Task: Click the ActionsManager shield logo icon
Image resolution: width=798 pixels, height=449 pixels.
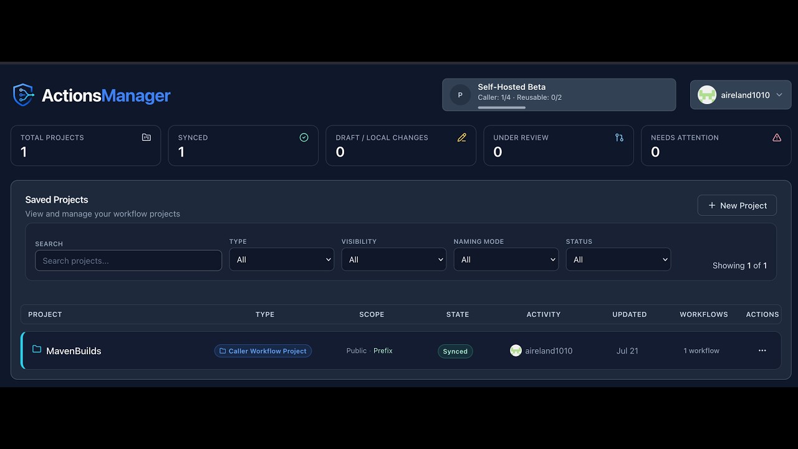Action: 24,95
